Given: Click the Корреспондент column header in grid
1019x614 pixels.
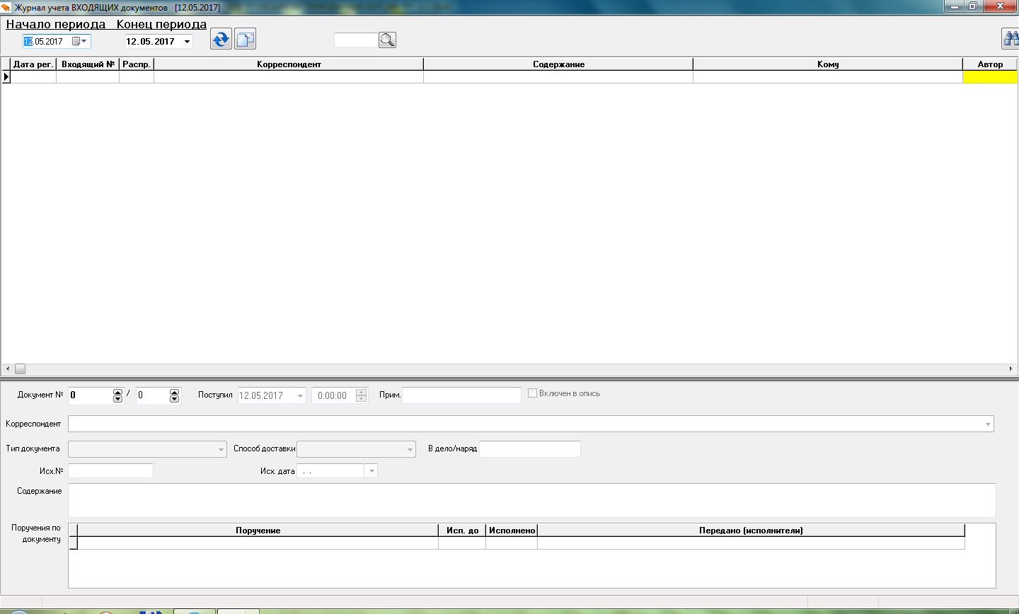Looking at the screenshot, I should click(289, 64).
